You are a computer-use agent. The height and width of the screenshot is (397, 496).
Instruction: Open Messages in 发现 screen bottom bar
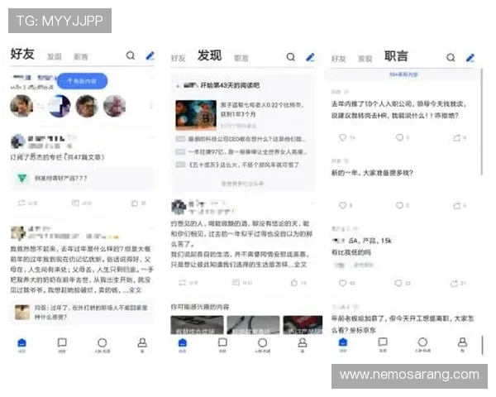click(x=222, y=345)
